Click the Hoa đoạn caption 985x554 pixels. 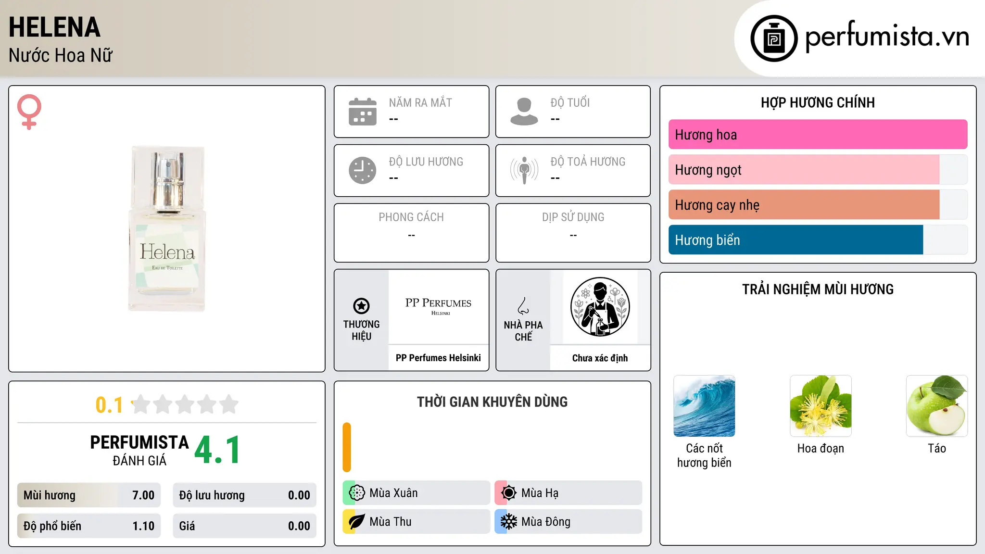(x=821, y=448)
